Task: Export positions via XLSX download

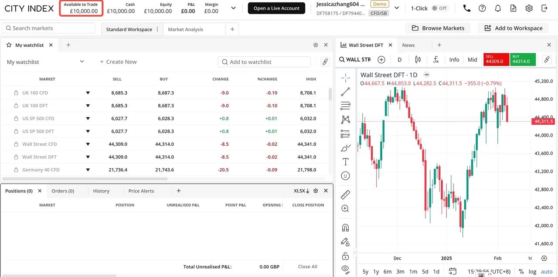Action: [302, 191]
